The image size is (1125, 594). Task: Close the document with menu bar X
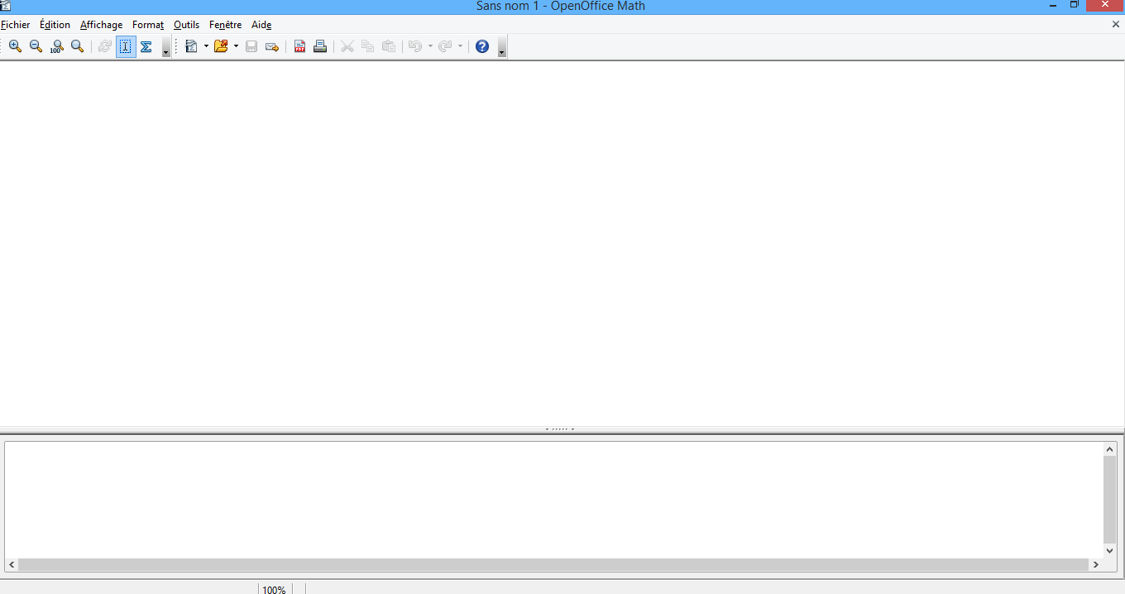click(1116, 25)
